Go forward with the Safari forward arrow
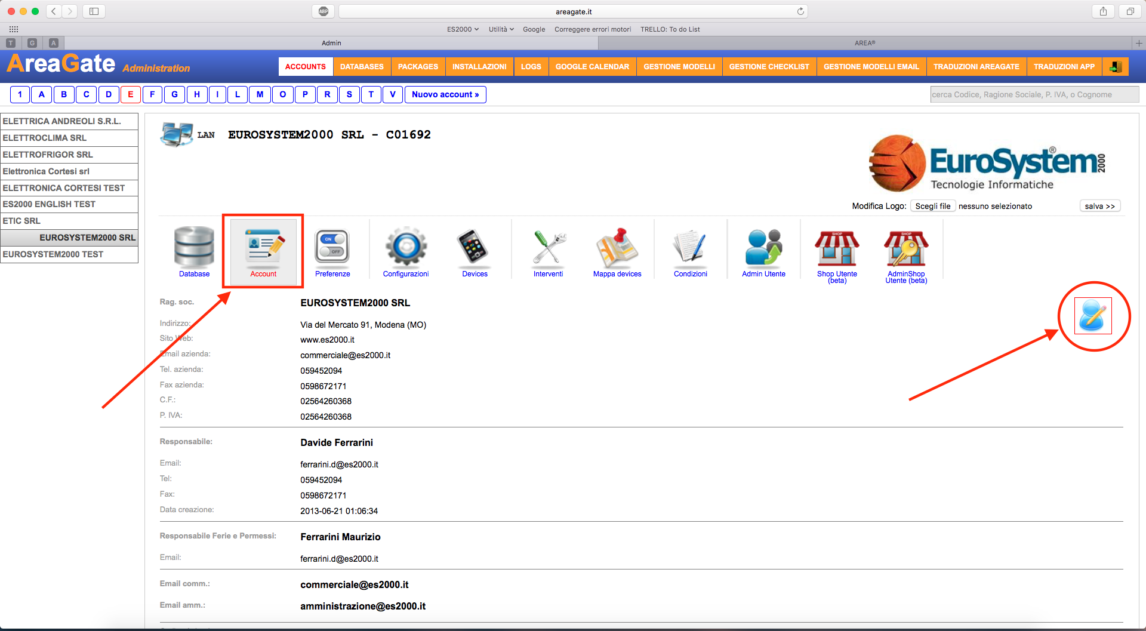The width and height of the screenshot is (1146, 631). pyautogui.click(x=70, y=11)
